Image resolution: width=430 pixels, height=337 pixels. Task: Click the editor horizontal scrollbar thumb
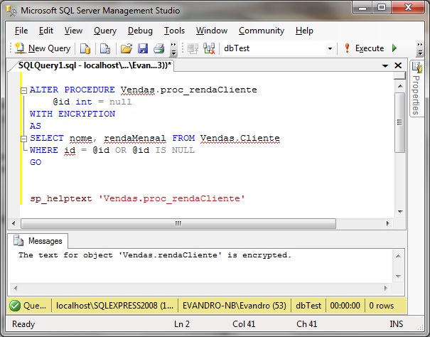point(178,223)
